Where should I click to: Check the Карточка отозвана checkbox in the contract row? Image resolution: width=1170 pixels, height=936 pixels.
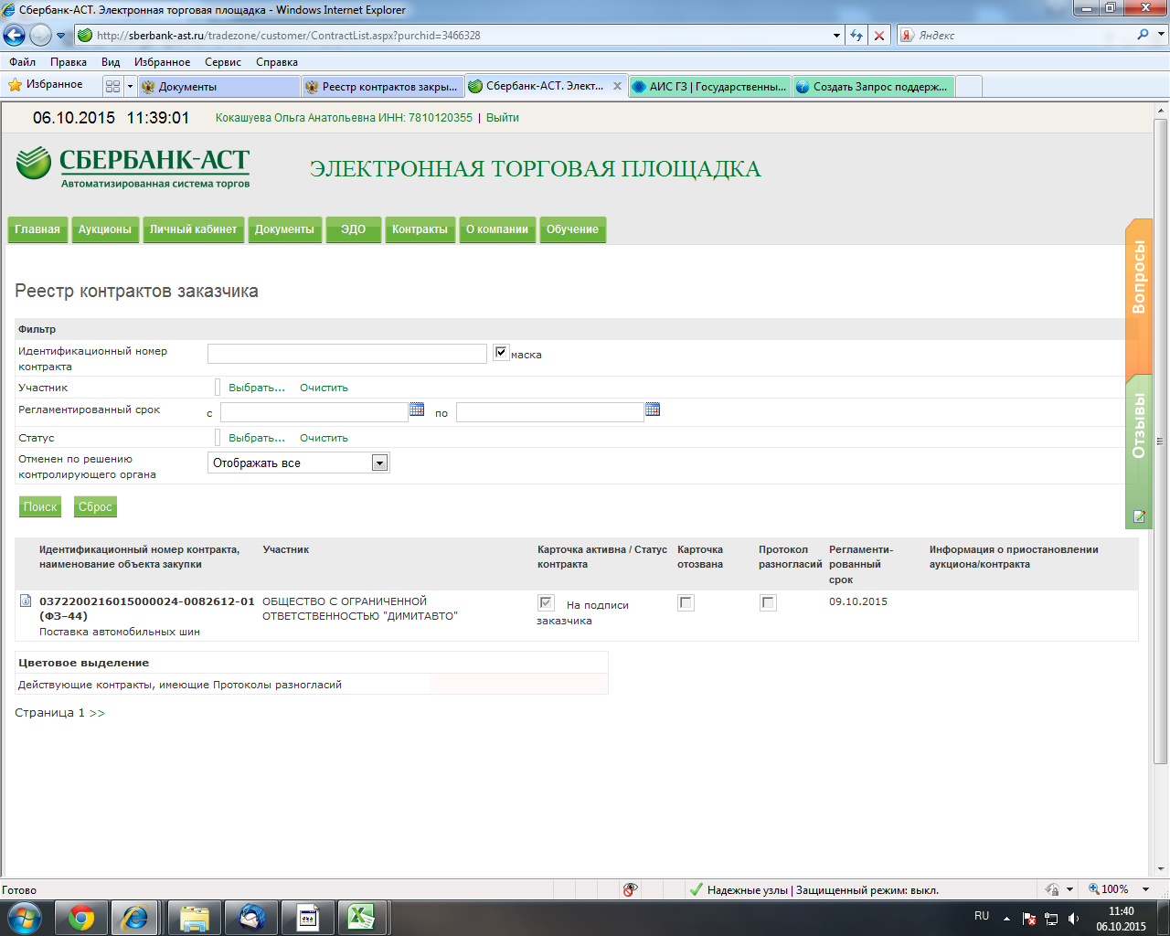click(686, 602)
